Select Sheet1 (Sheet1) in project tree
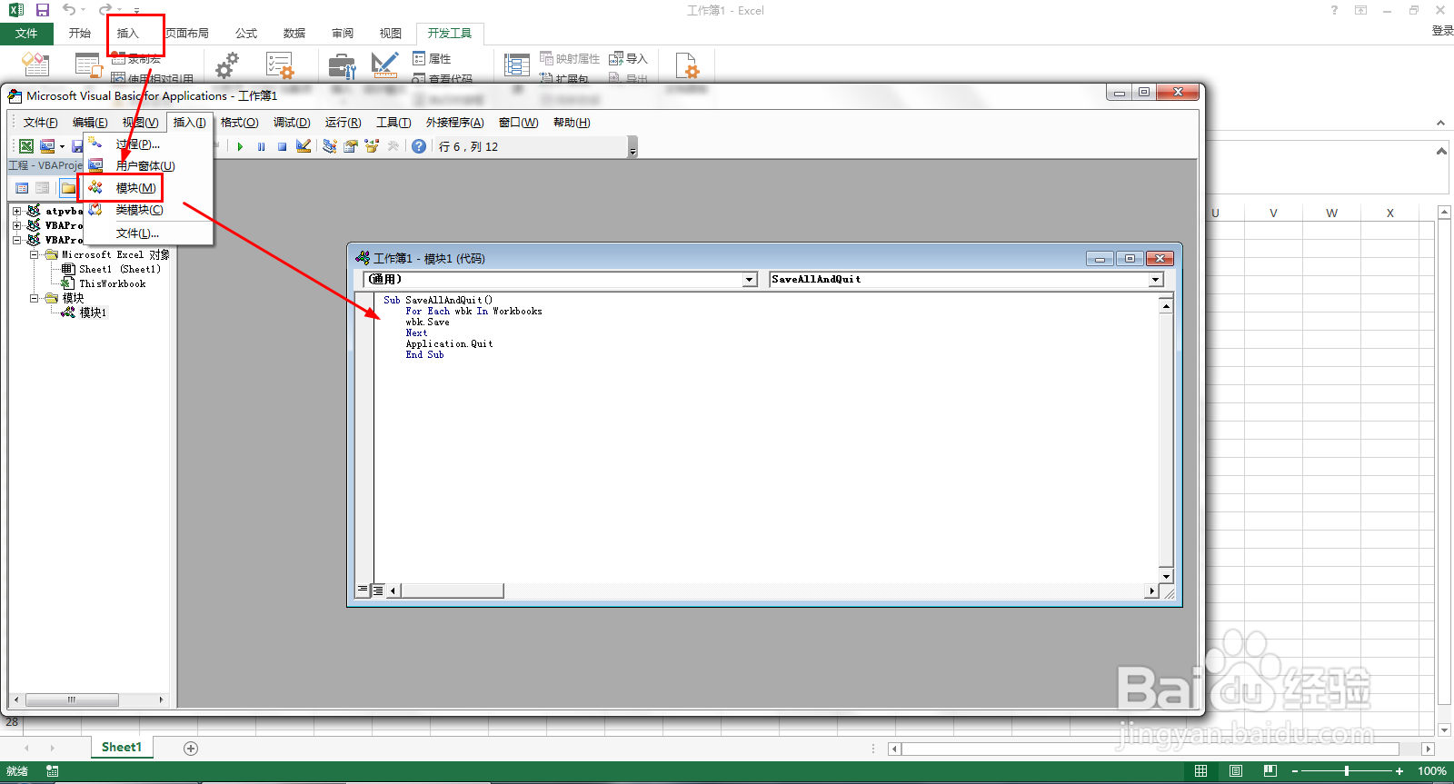Viewport: 1454px width, 784px height. pyautogui.click(x=119, y=269)
